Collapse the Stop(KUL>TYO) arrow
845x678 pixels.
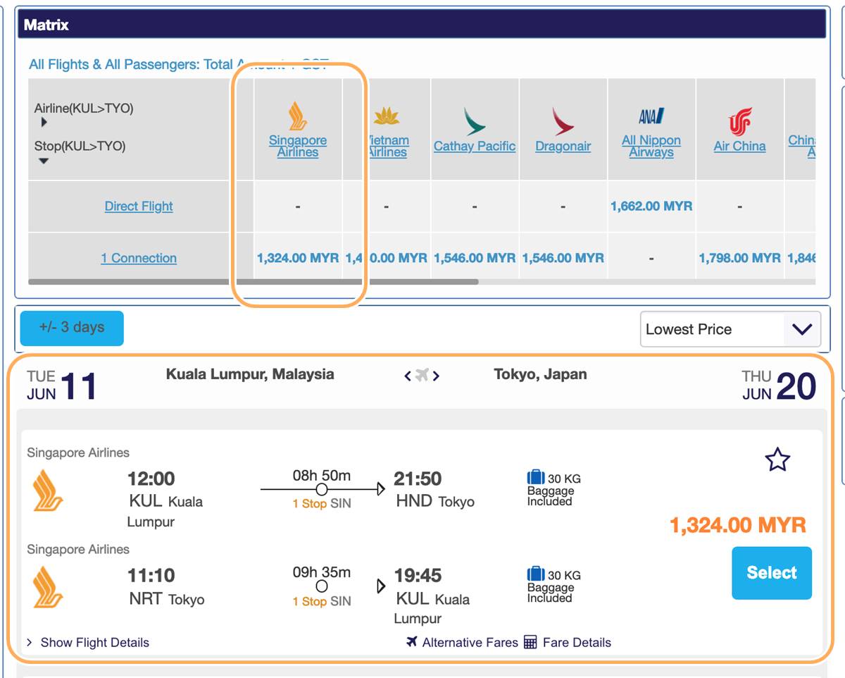(x=44, y=161)
